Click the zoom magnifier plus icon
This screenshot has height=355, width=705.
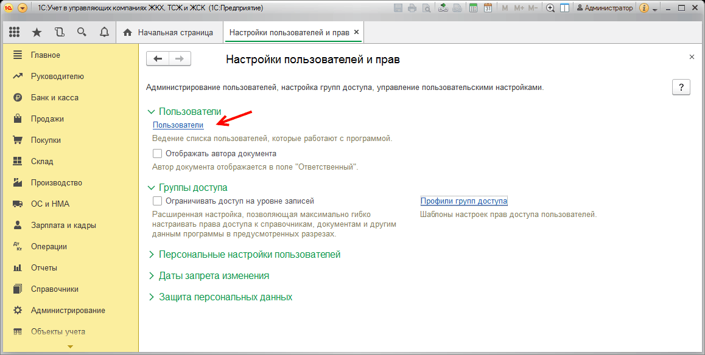point(550,8)
